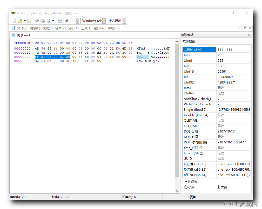Screen dimensions: 262x209
Task: Open the 文件(F) menu
Action: tap(22, 28)
